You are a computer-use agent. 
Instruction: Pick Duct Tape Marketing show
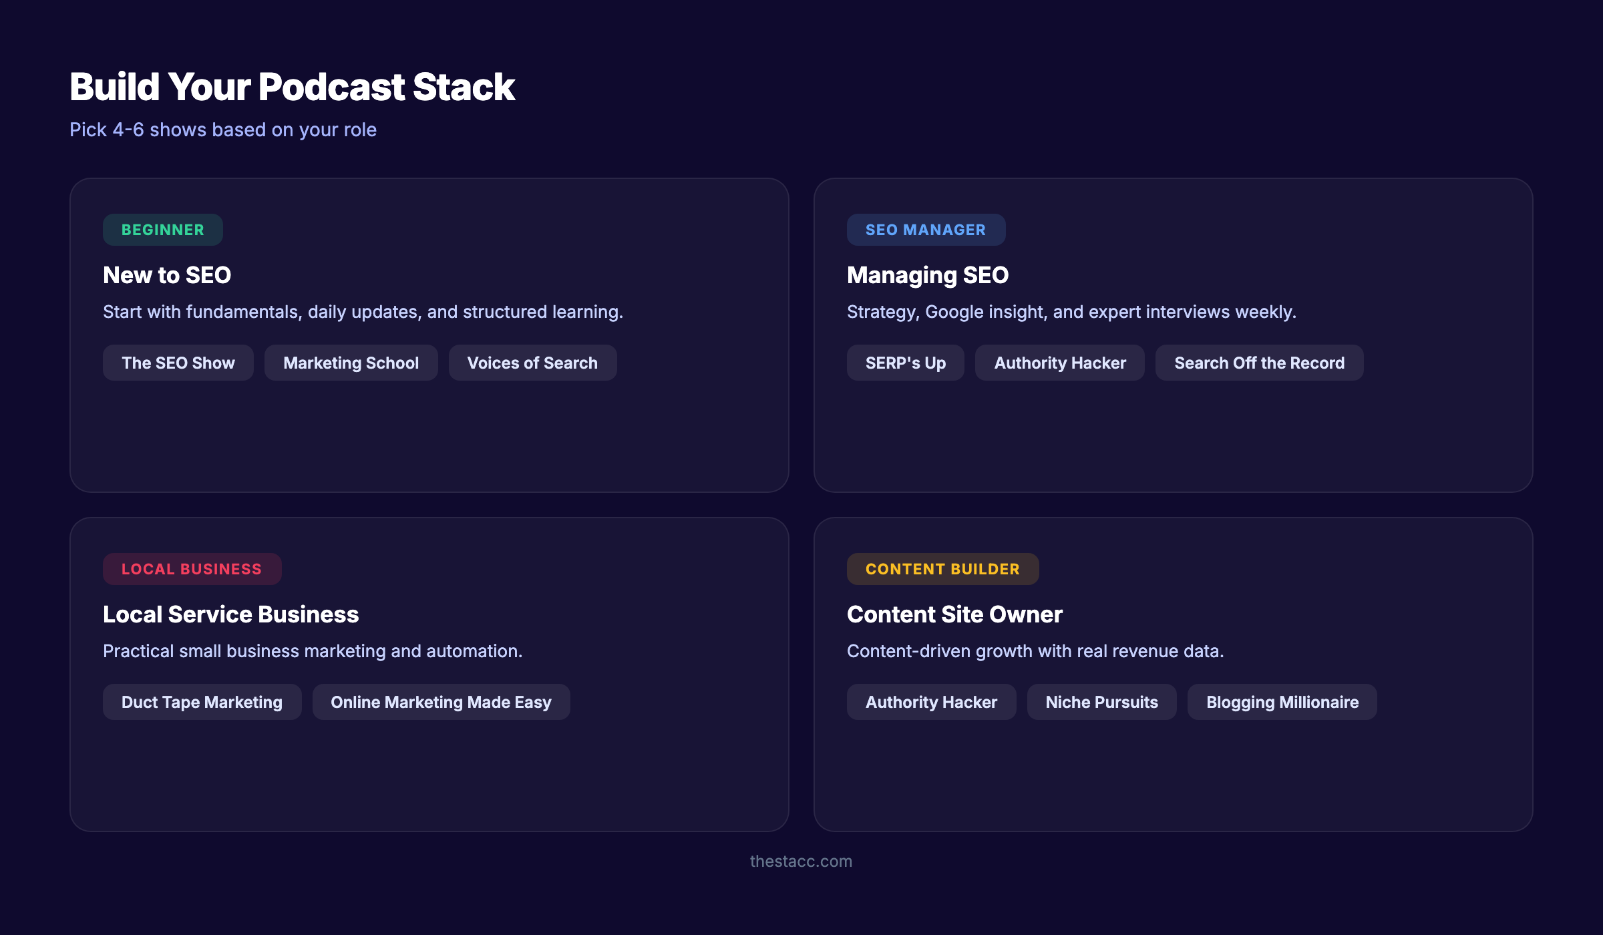(x=202, y=702)
